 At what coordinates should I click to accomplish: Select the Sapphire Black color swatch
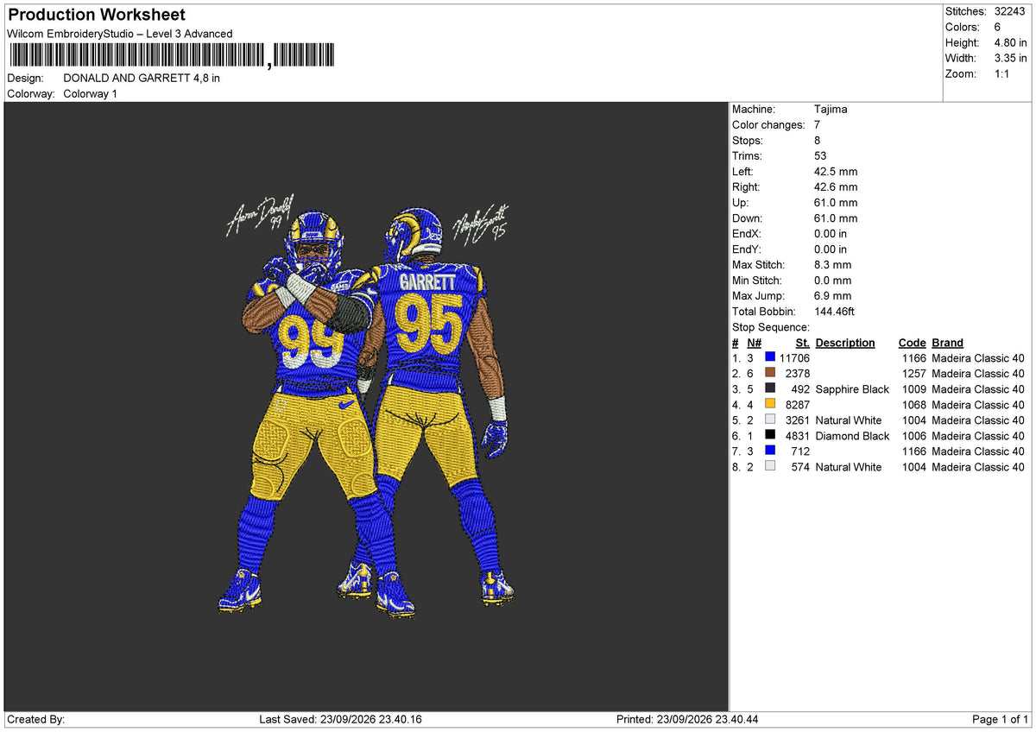770,388
